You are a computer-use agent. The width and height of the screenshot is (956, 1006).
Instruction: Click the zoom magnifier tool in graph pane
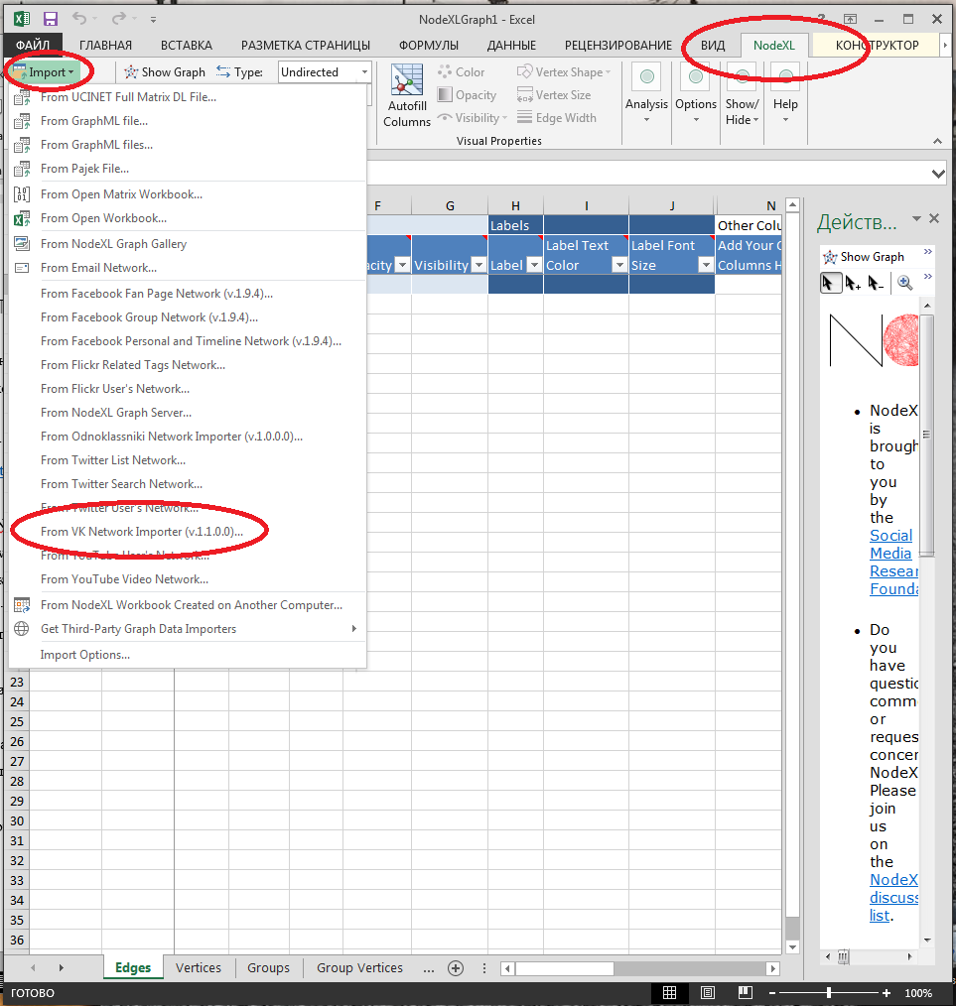(904, 283)
